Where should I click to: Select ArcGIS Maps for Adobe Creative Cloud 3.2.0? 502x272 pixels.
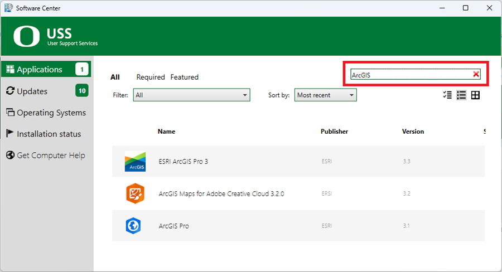(x=221, y=194)
